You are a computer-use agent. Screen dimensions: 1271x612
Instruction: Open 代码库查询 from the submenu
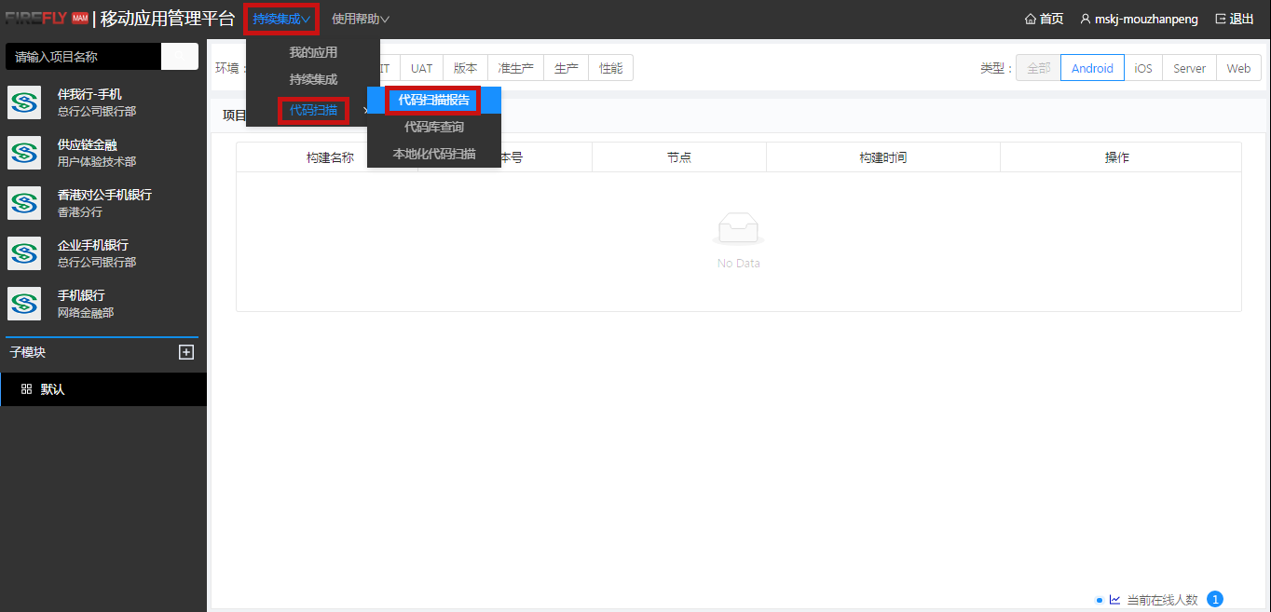pyautogui.click(x=434, y=127)
